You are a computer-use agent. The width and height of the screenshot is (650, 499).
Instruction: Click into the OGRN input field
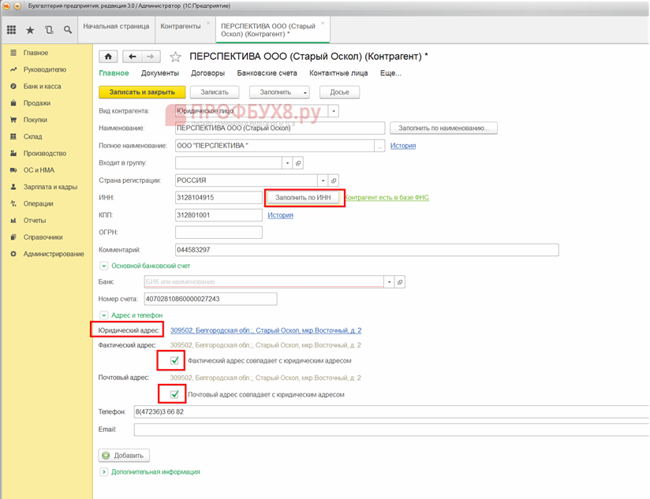pyautogui.click(x=219, y=233)
